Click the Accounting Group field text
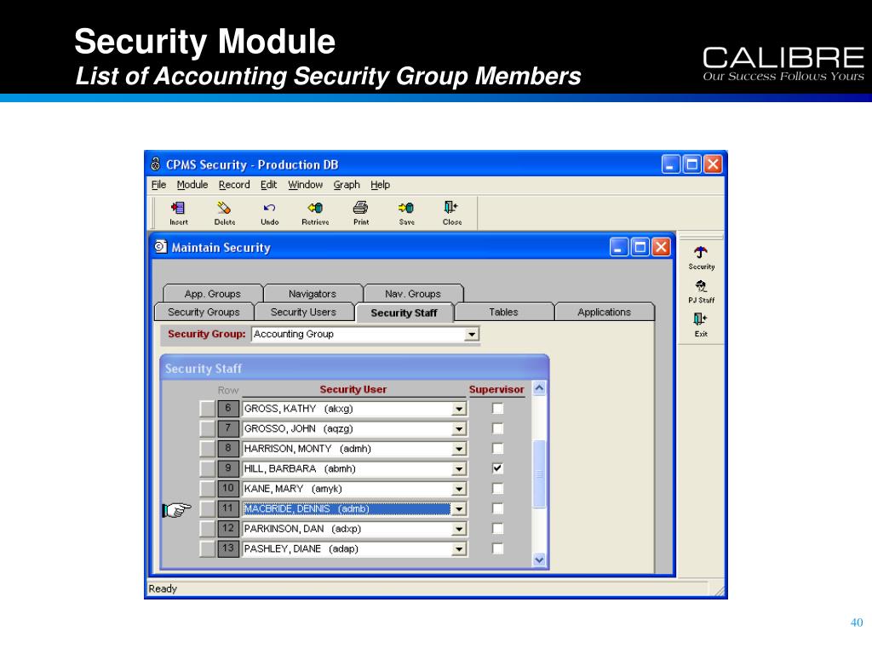Viewport: 872px width, 654px height. (294, 334)
